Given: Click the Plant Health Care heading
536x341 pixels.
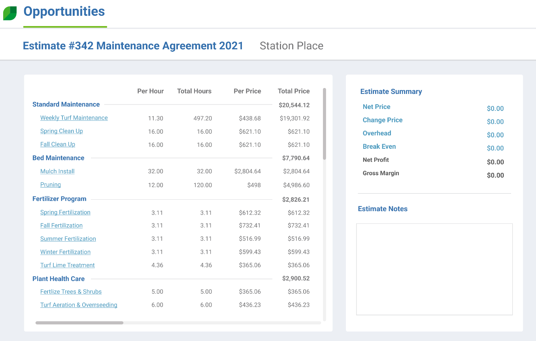Looking at the screenshot, I should 59,279.
